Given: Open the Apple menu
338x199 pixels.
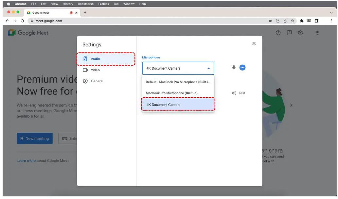Looking at the screenshot, I should point(9,4).
